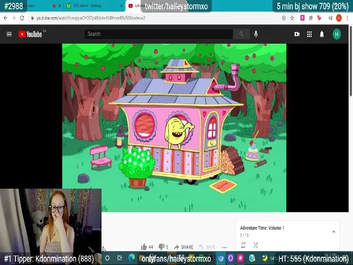
Task: Open the weather widget in the taskbar
Action: pos(269,258)
